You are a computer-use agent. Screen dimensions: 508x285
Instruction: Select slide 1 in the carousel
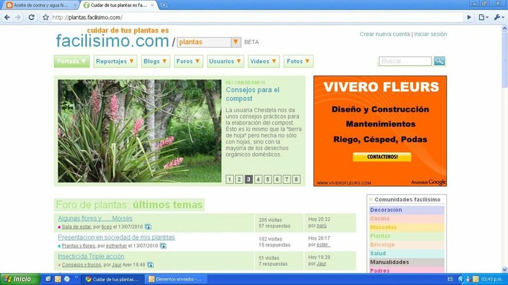point(230,179)
